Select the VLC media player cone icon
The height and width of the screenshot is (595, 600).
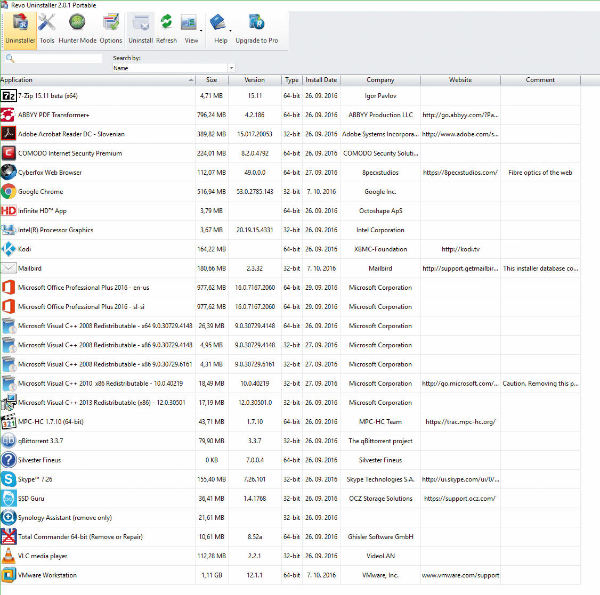[9, 556]
